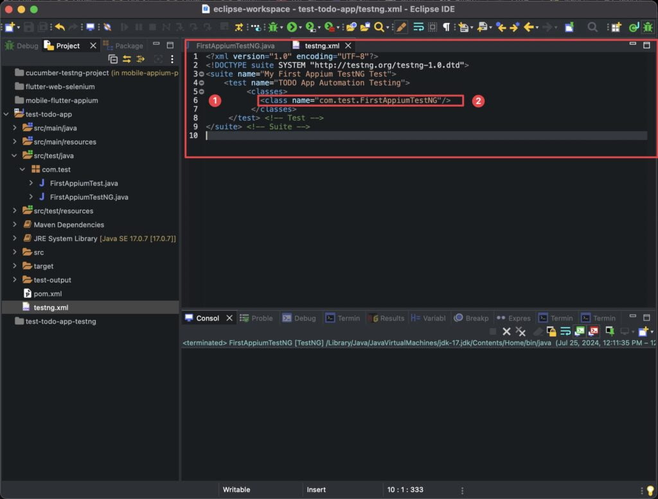Image resolution: width=658 pixels, height=499 pixels.
Task: Fold the test element at line 4
Action: coord(202,83)
